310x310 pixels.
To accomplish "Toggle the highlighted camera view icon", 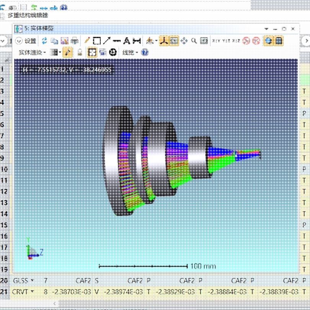I will pos(174,41).
